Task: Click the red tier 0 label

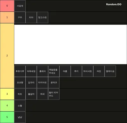Action: [7, 6]
